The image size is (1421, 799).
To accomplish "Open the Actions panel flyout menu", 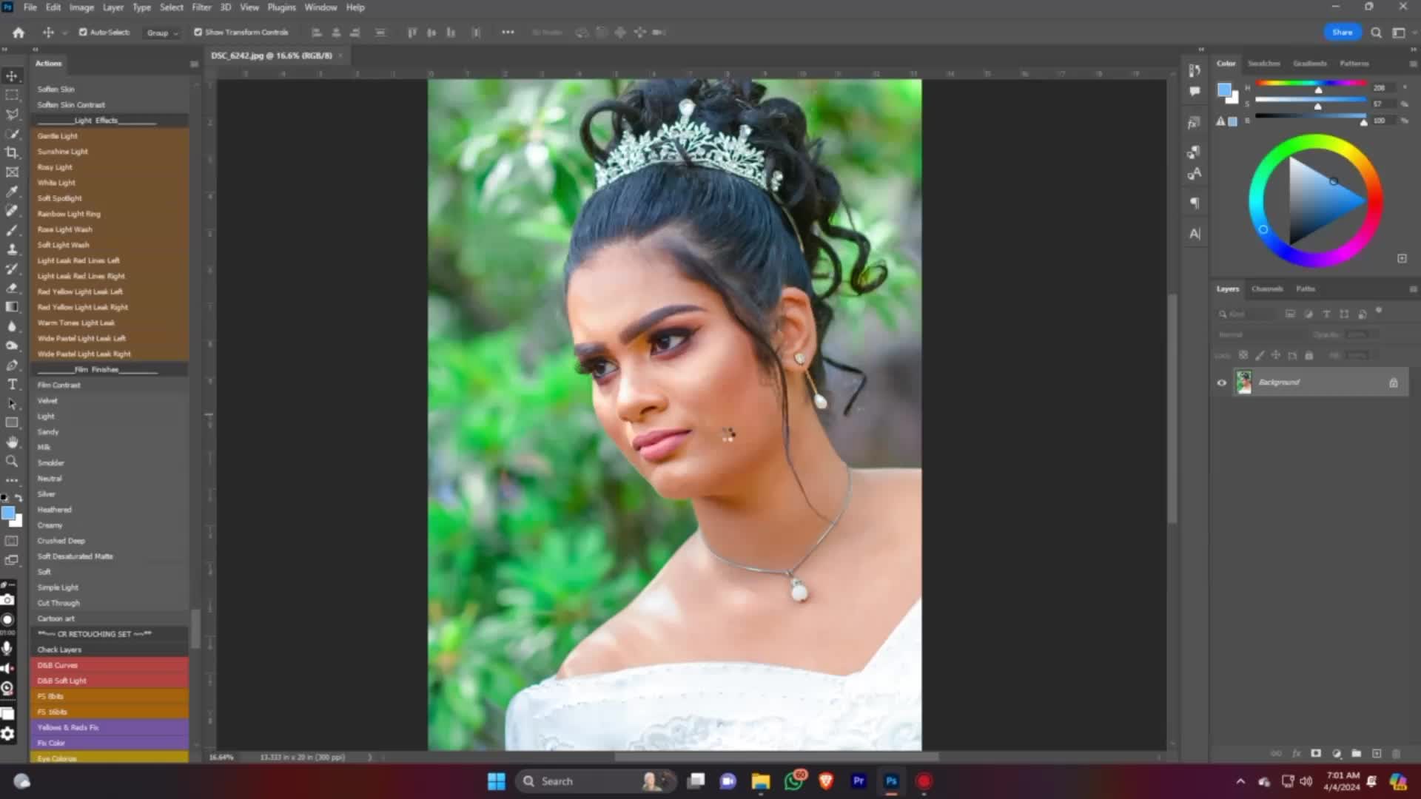I will click(194, 64).
